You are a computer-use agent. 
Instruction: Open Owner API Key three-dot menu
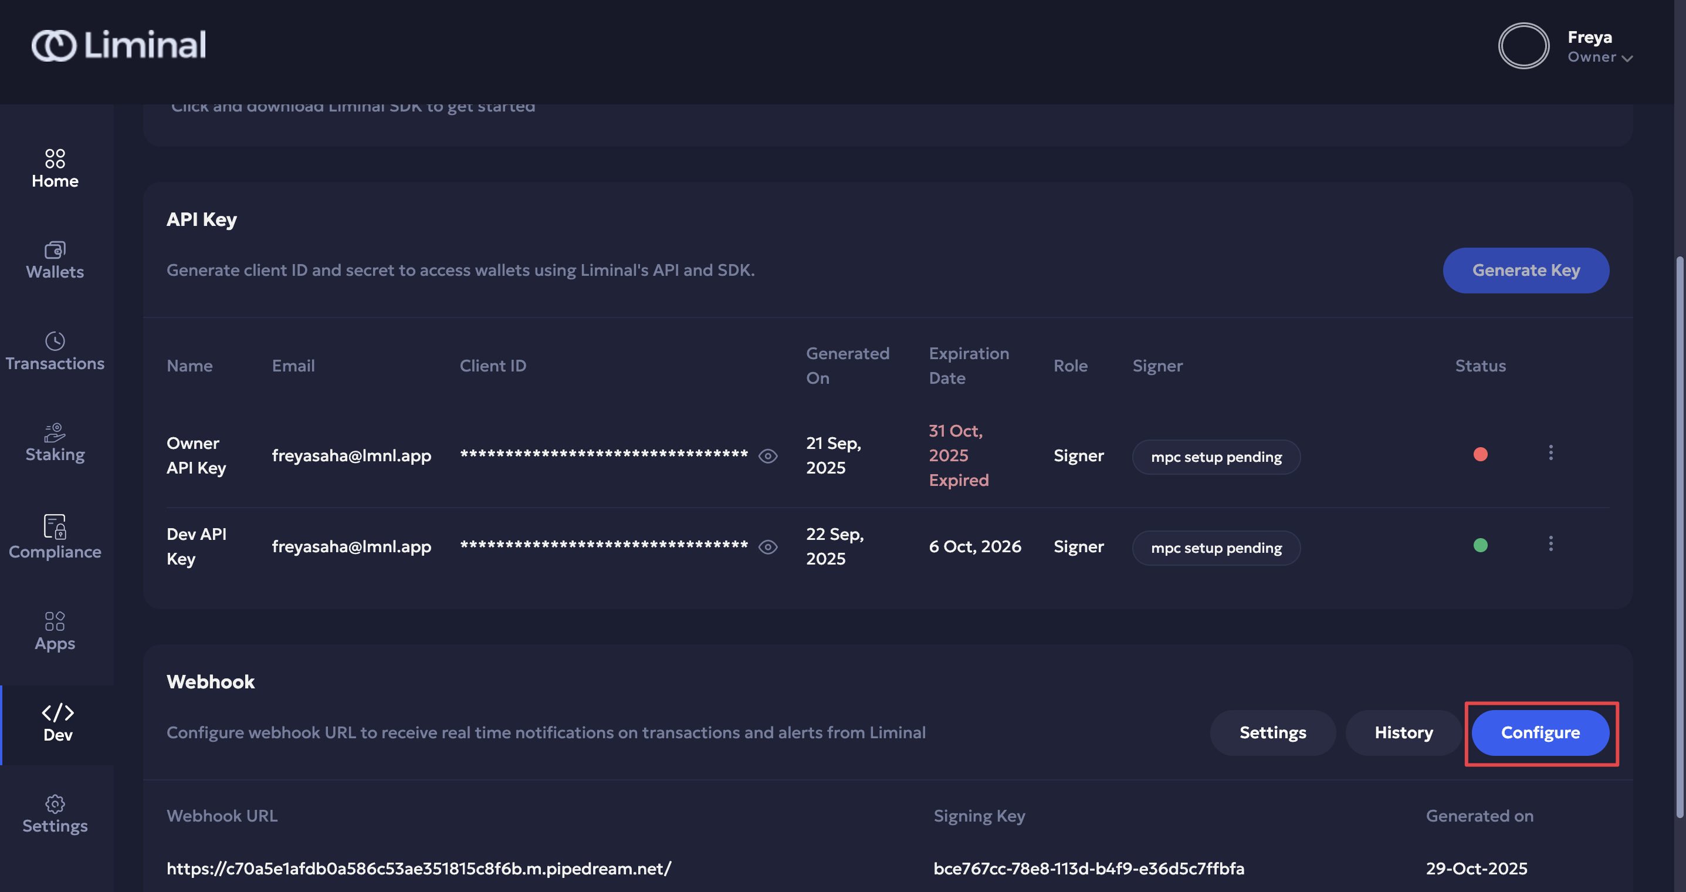1550,452
